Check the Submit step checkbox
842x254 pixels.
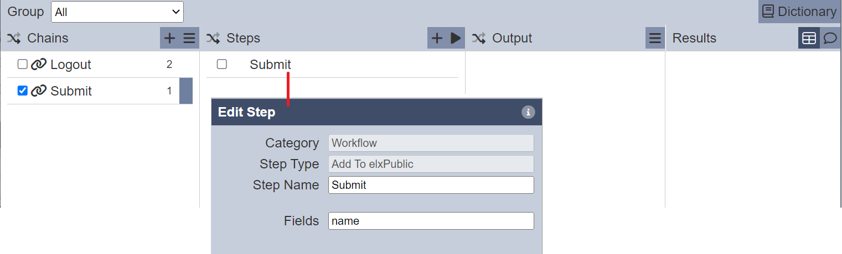(x=222, y=64)
